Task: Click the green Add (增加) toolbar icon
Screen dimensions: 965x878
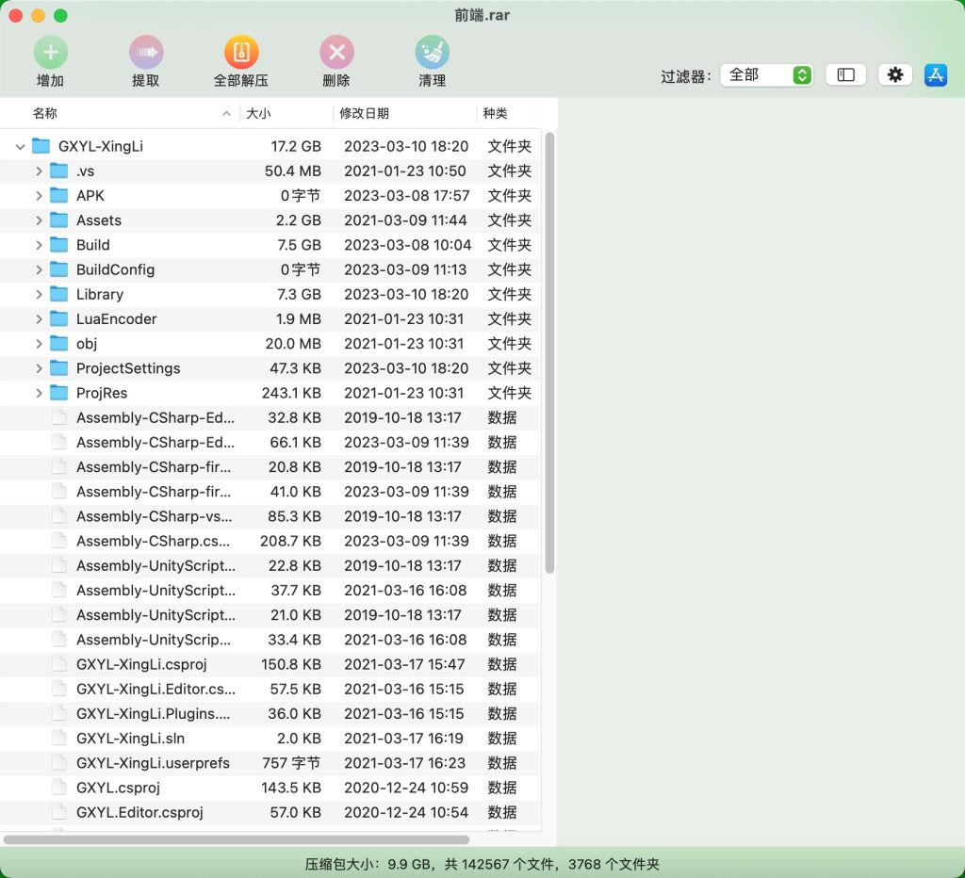Action: pyautogui.click(x=50, y=52)
